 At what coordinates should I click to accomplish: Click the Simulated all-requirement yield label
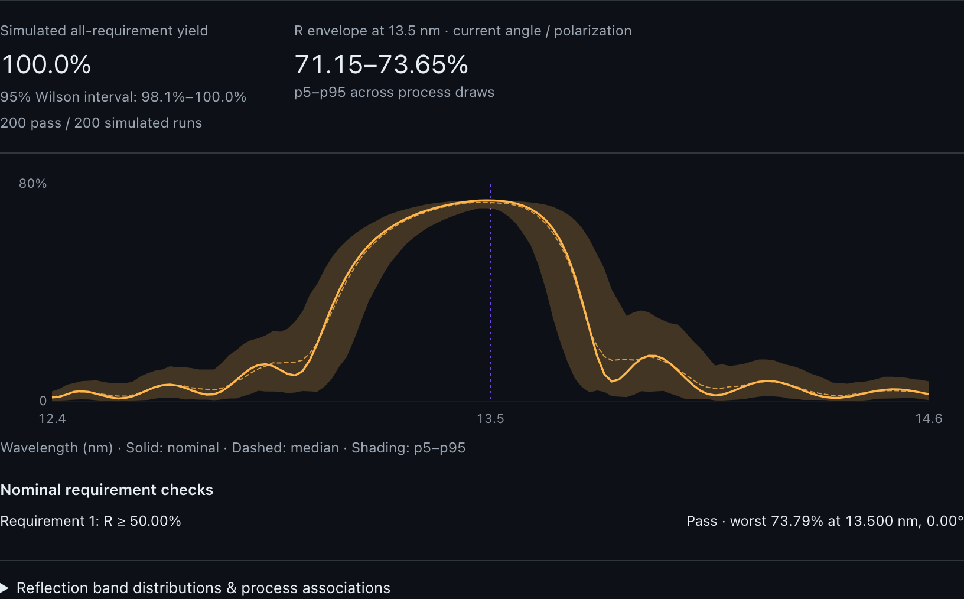pyautogui.click(x=104, y=31)
